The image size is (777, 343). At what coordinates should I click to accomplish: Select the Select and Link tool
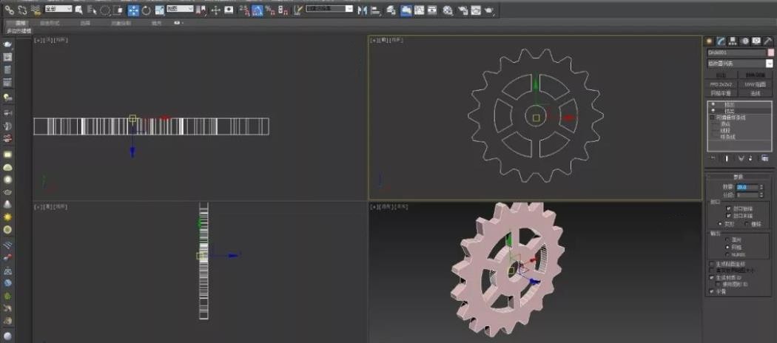[x=10, y=10]
